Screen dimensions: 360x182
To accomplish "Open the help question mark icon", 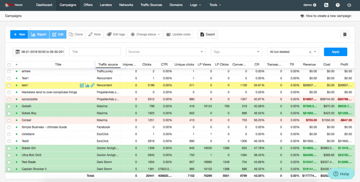I will (x=337, y=5).
